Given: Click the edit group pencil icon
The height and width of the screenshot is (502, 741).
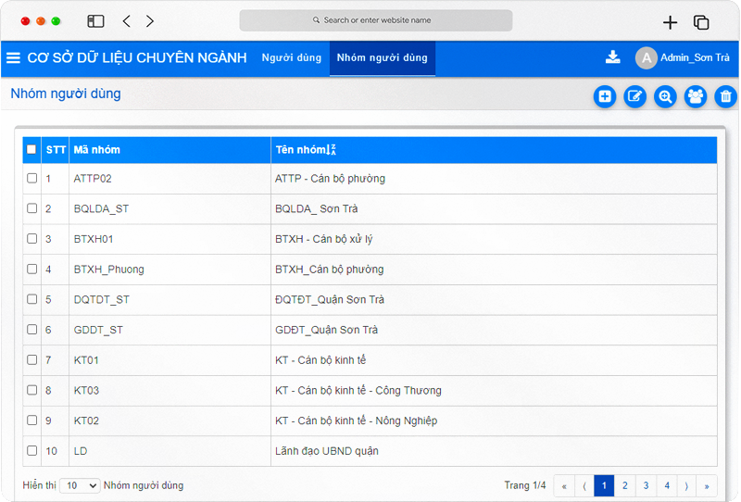Looking at the screenshot, I should 634,96.
